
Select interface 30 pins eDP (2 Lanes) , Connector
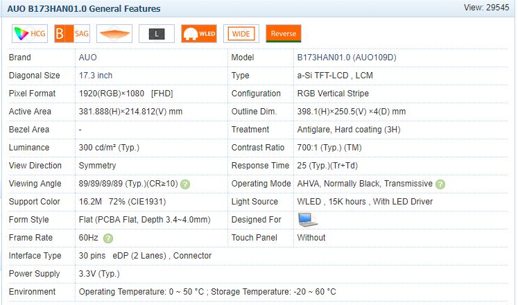[x=145, y=256]
